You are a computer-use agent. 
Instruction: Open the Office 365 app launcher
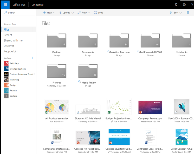click(5, 4)
